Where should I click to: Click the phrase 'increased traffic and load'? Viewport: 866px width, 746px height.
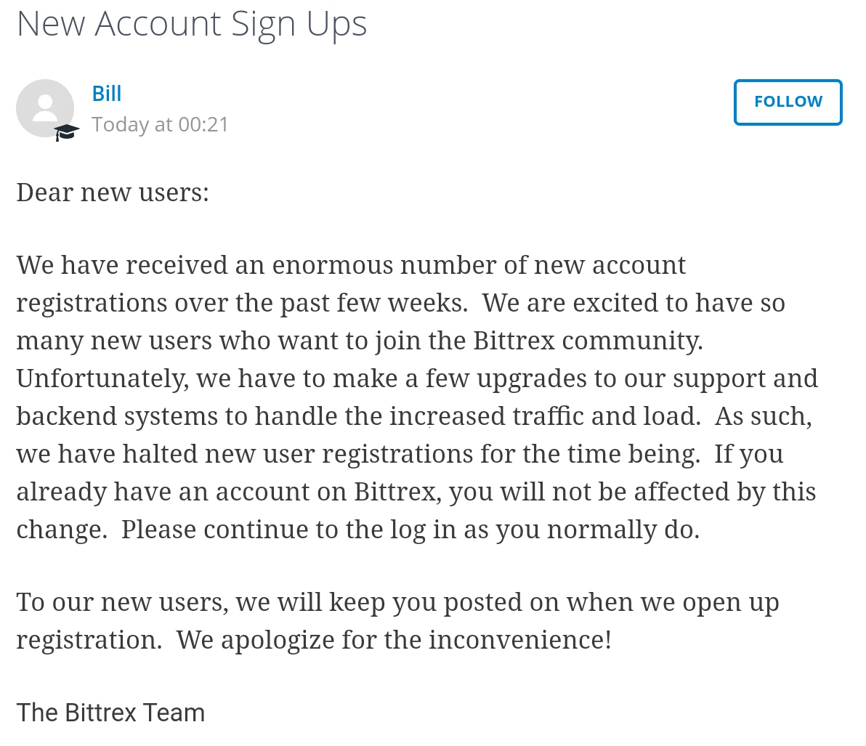pos(545,416)
